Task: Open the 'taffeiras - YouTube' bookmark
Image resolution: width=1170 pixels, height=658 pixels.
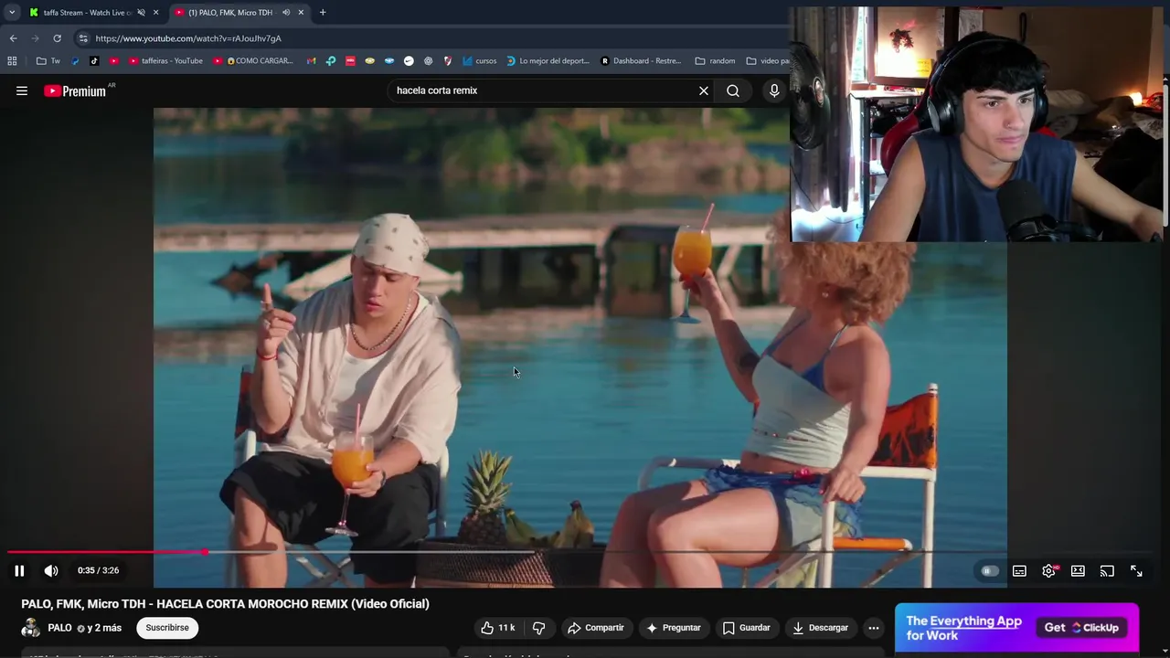Action: pos(165,61)
